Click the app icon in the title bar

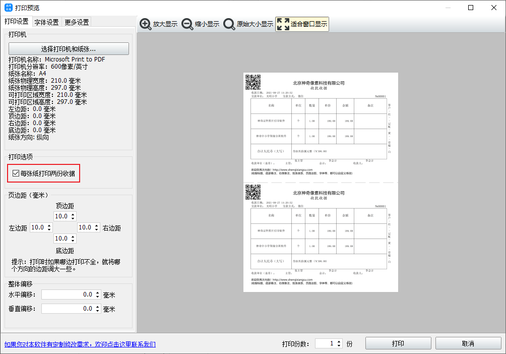click(8, 8)
